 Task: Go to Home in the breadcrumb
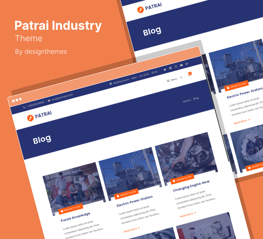click(x=186, y=101)
